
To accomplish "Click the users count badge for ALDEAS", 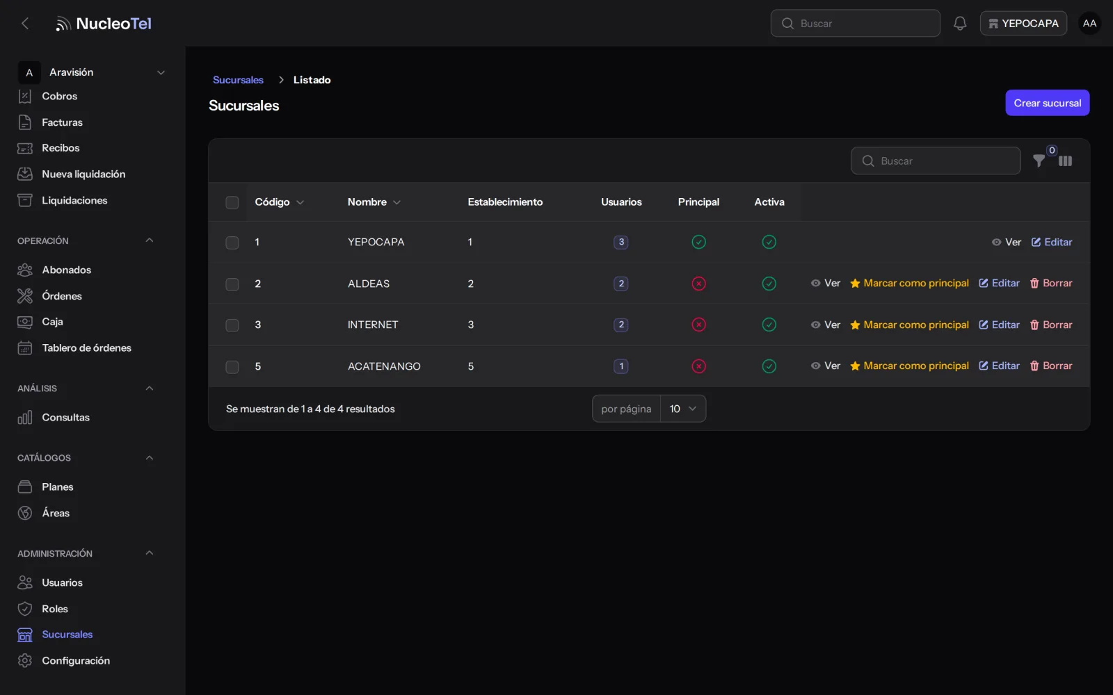I will click(x=621, y=284).
